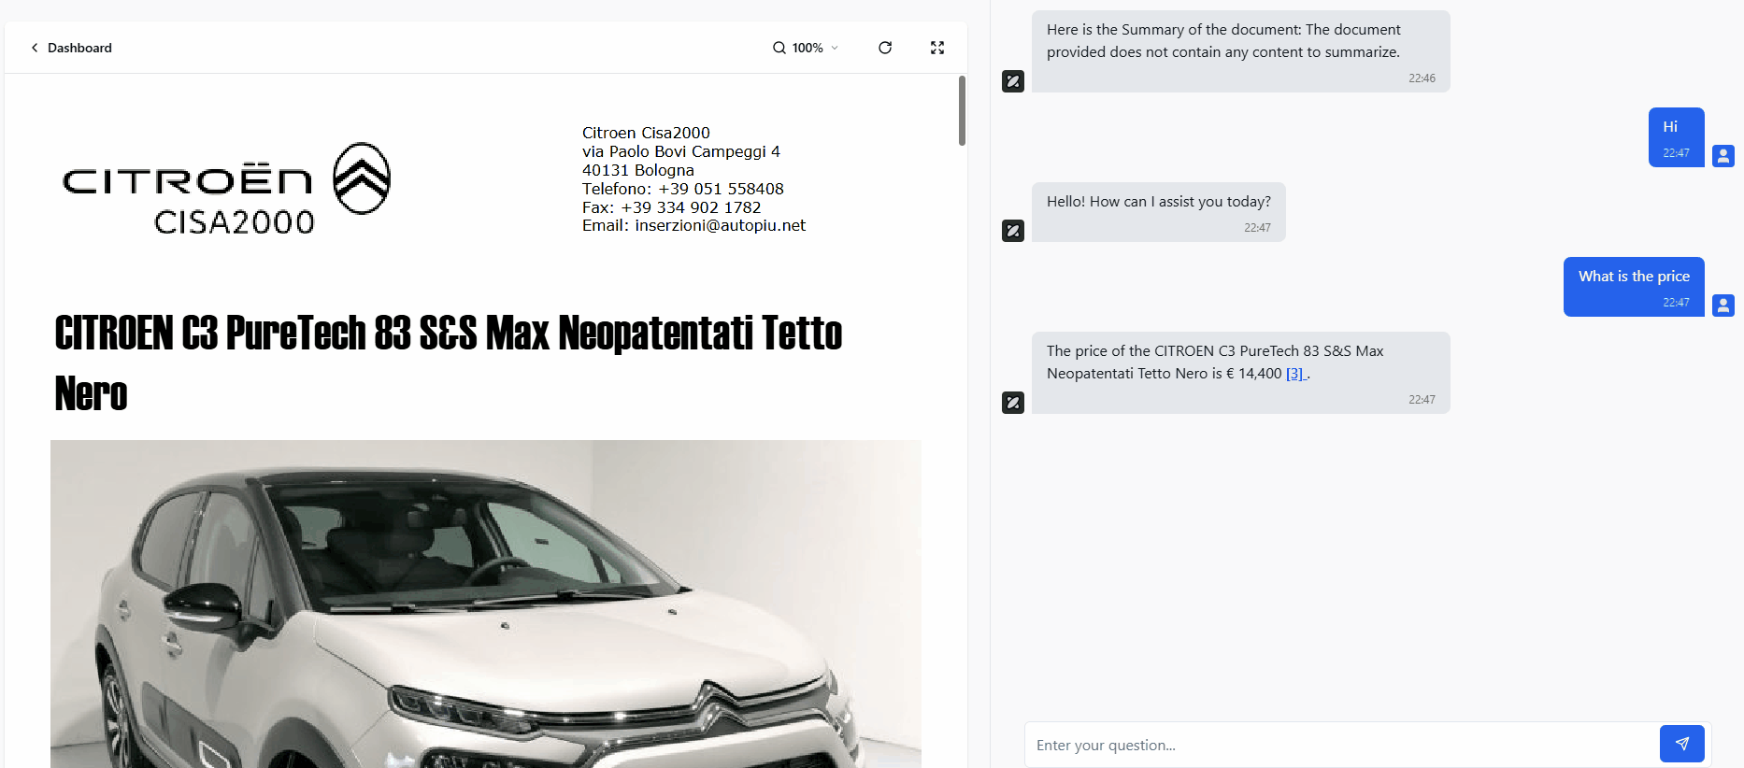The image size is (1744, 768).
Task: Click the bot avatar beside the summary message
Action: pos(1013,81)
